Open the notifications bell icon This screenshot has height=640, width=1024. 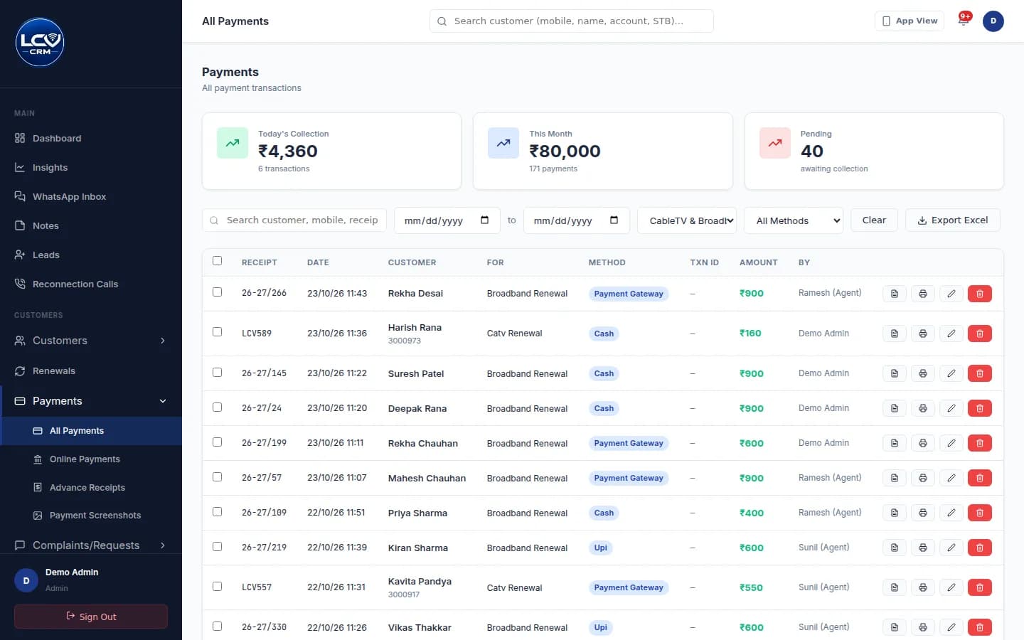(964, 21)
